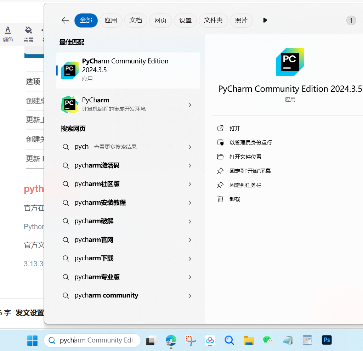Switch to the 设置 filter tab

[x=185, y=21]
